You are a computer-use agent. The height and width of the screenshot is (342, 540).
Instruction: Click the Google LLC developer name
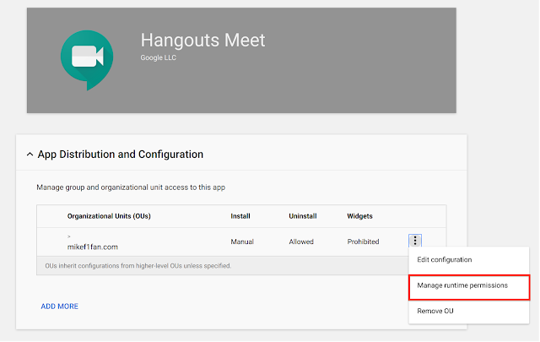159,57
